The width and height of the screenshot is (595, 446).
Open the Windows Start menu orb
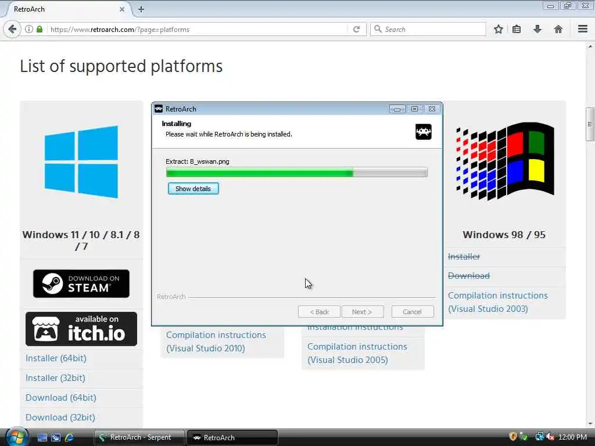click(x=17, y=437)
